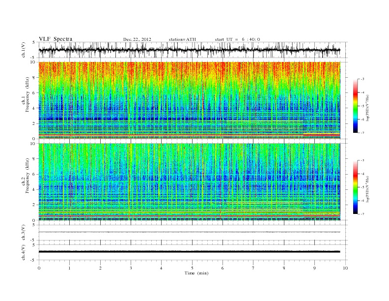
Task: Click the "start UT = 6 :40: 0" text
Action: click(x=237, y=39)
